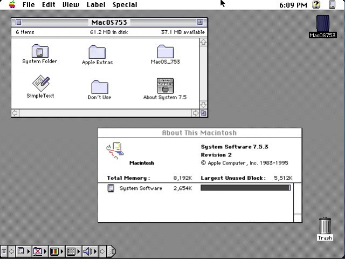Screen dimensions: 345x259
Task: Open the File Sharing Control Strip module
Action: [40, 251]
